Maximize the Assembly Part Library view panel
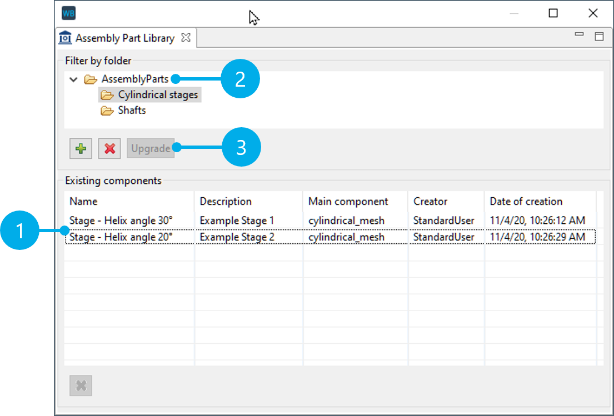 point(599,37)
